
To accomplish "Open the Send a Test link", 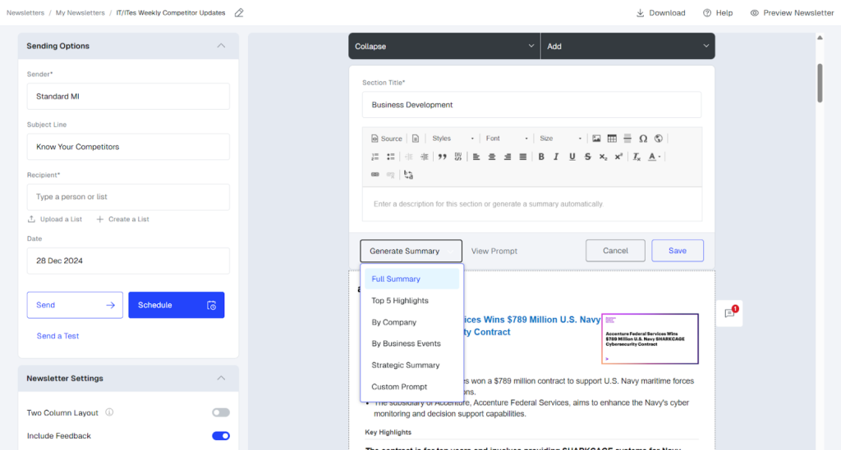I will click(58, 336).
